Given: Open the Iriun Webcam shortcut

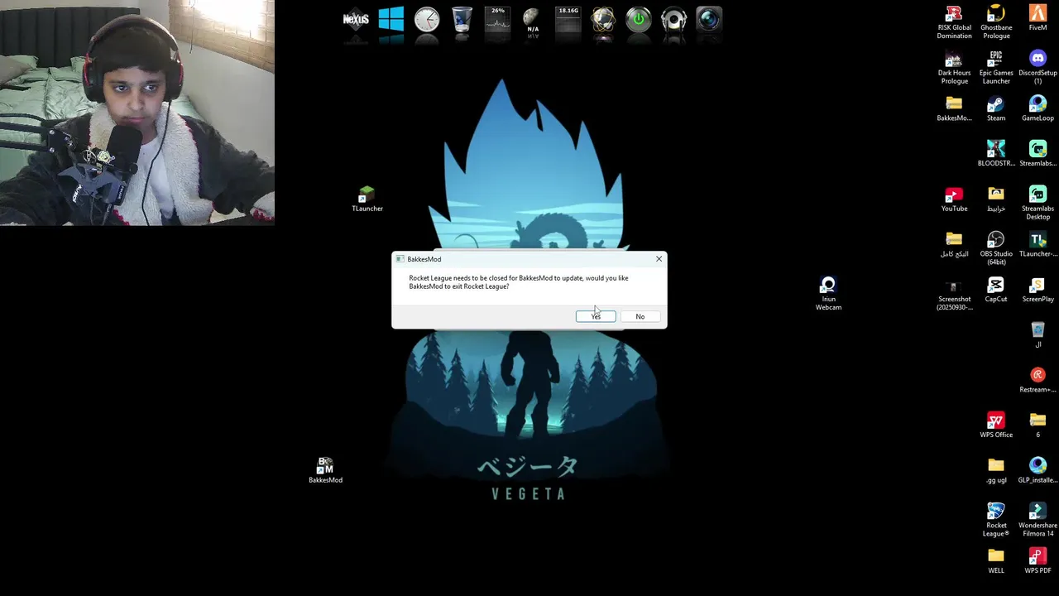Looking at the screenshot, I should point(828,294).
